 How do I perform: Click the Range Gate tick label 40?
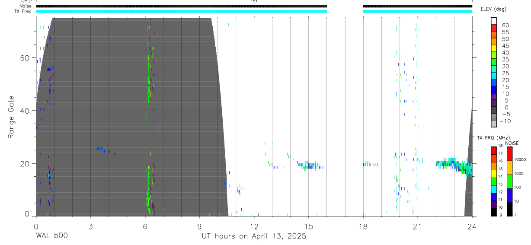click(x=25, y=111)
